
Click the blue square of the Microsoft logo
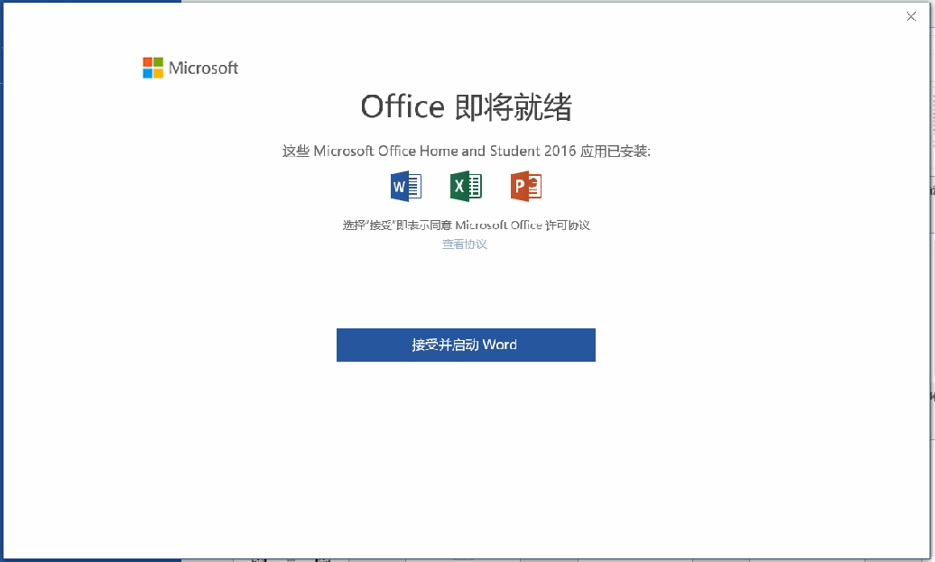tap(148, 73)
